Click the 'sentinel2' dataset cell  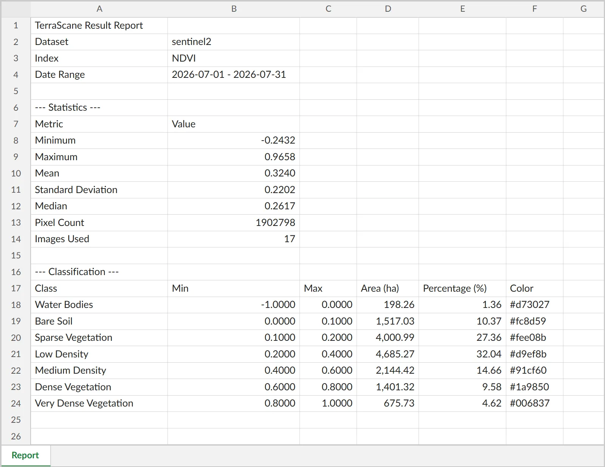[234, 42]
